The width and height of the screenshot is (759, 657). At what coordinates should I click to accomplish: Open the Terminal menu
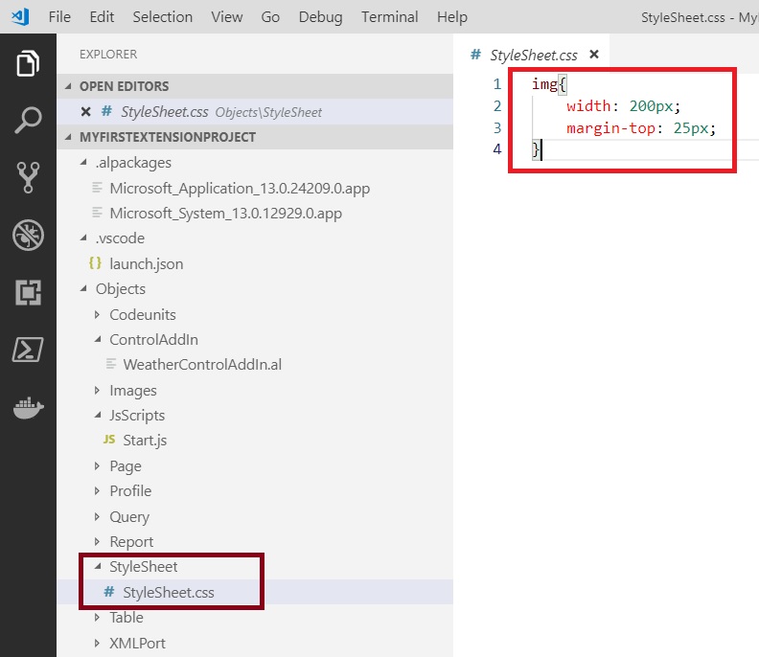(389, 17)
